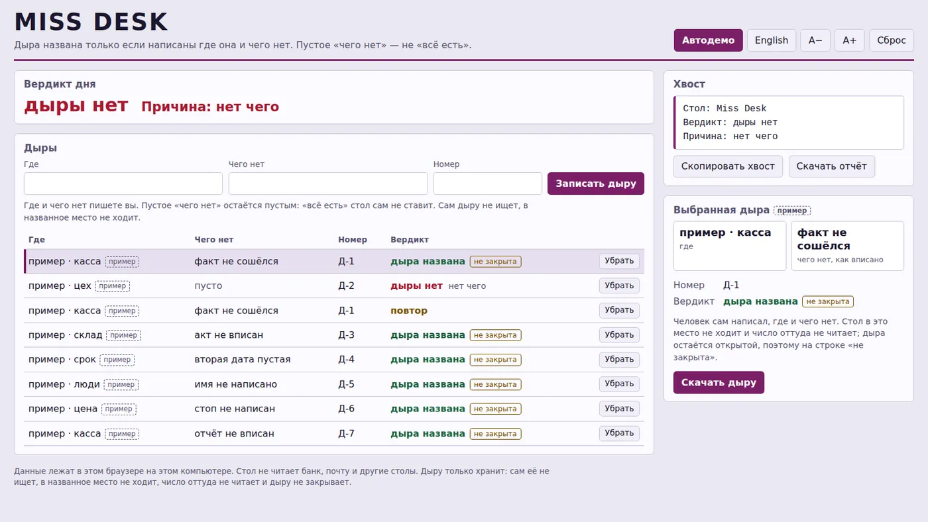Increase font size with A+ button
This screenshot has height=522, width=928.
point(849,40)
